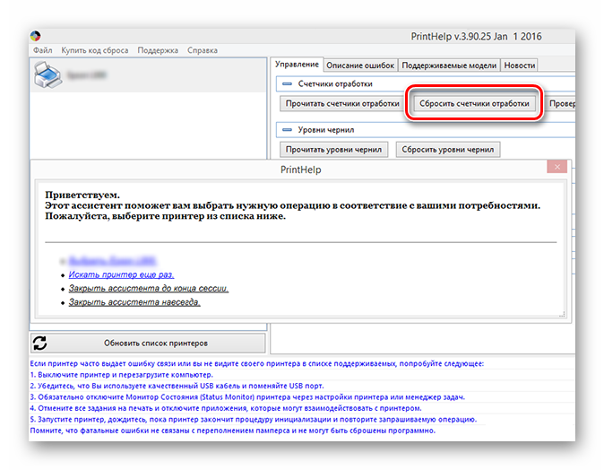Click Закрыть ассистента до конца сессии link

(148, 289)
